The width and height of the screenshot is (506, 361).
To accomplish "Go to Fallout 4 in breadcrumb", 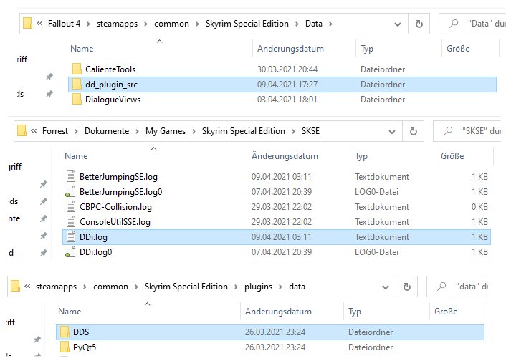I will coord(64,24).
